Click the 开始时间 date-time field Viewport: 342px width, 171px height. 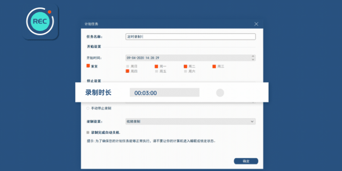[x=191, y=58]
